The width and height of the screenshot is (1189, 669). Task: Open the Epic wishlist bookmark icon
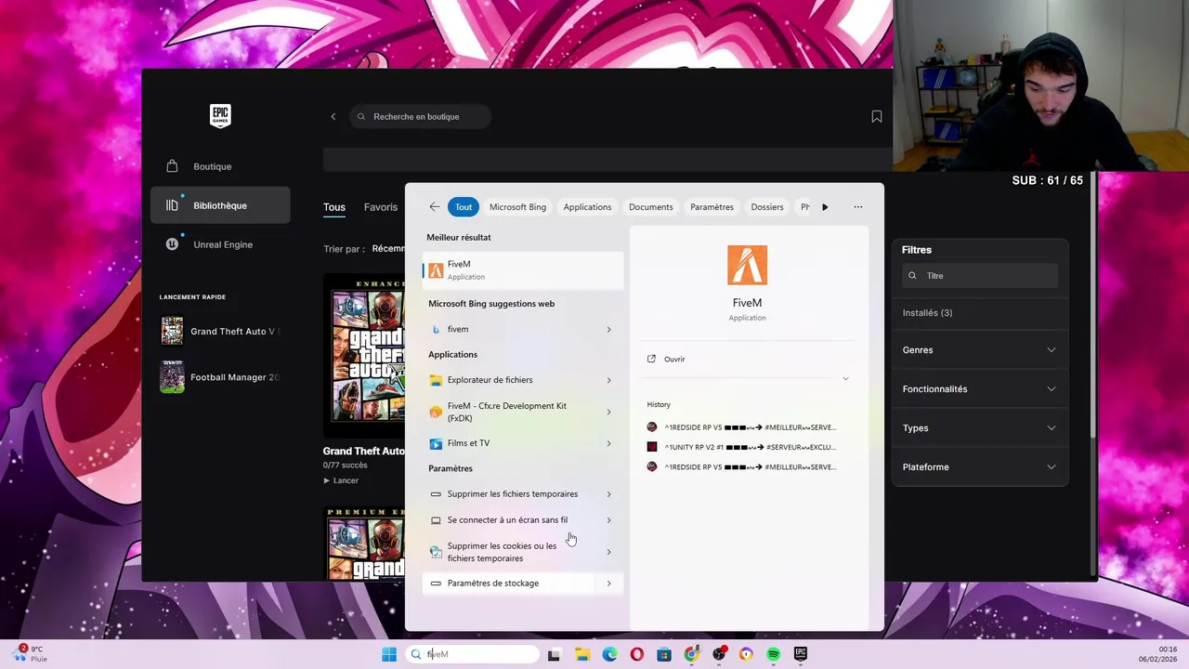coord(876,116)
